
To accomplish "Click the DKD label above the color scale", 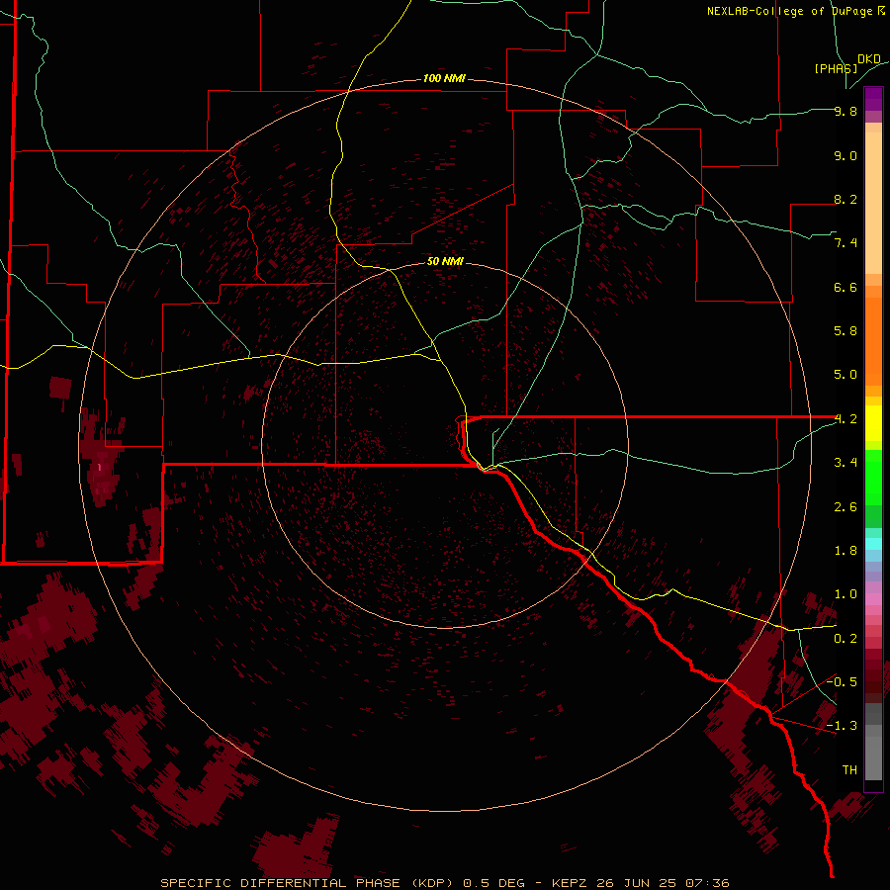I will click(868, 59).
